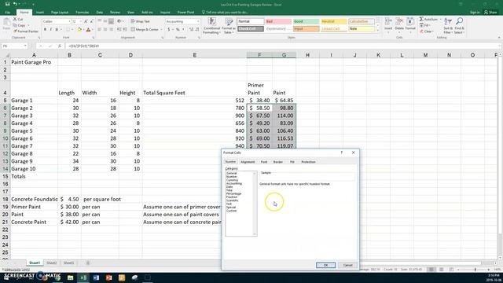Screen dimensions: 503x283
Task: Open the Font size dropdown
Action: 80,21
